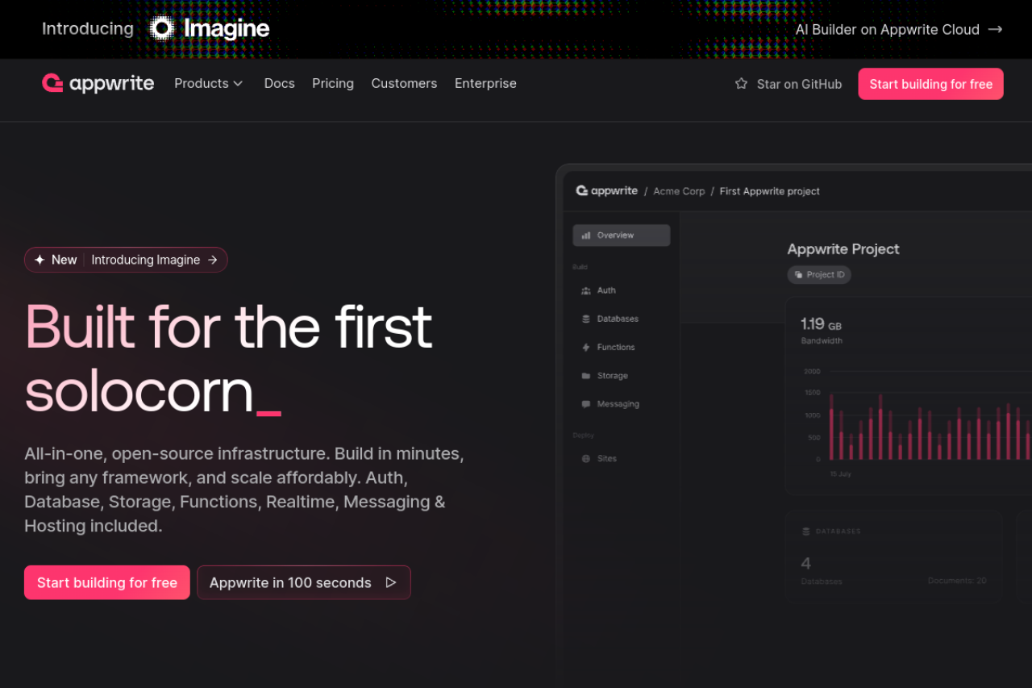
Task: Copy the Project ID badge
Action: point(819,274)
